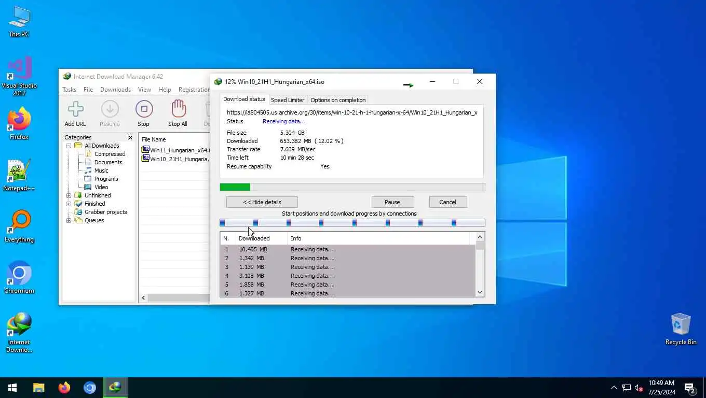The image size is (706, 398).
Task: Click the network tray icon
Action: pos(627,388)
